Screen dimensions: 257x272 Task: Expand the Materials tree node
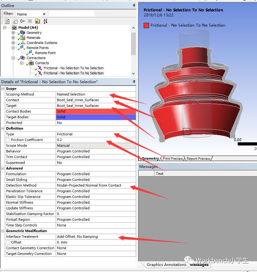click(x=13, y=38)
